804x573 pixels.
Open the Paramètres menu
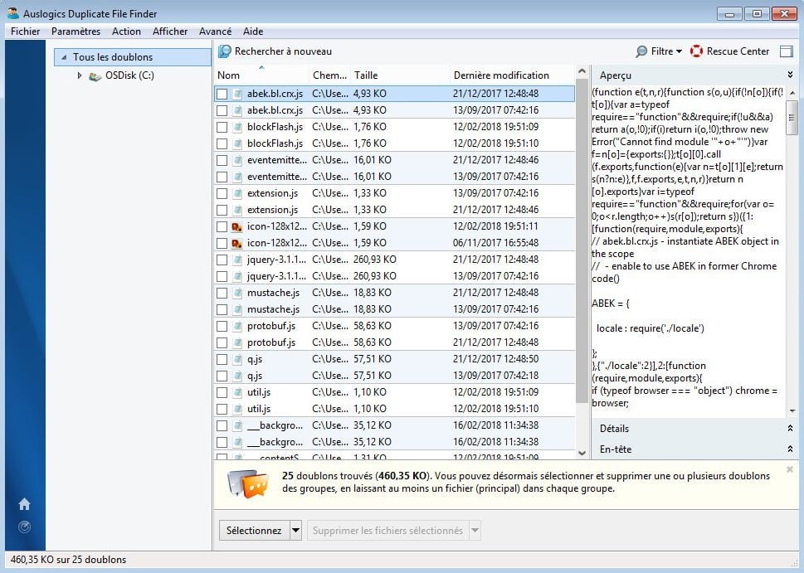(x=76, y=32)
